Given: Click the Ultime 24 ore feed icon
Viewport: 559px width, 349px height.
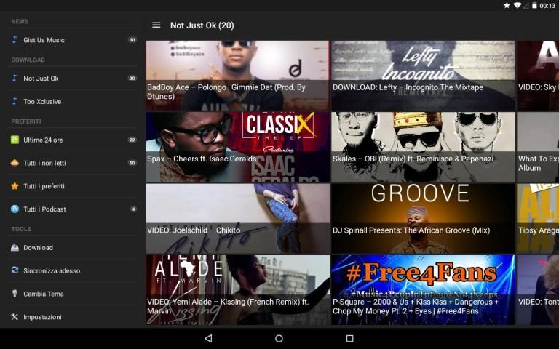Looking at the screenshot, I should coord(15,140).
